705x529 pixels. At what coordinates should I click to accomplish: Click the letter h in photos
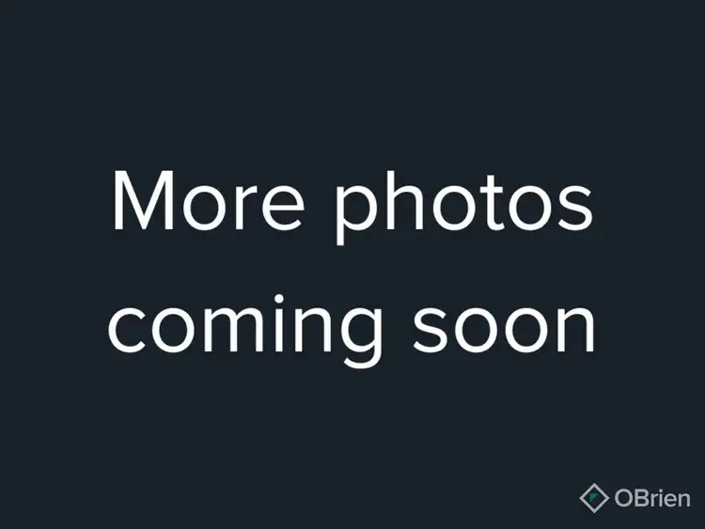[402, 199]
